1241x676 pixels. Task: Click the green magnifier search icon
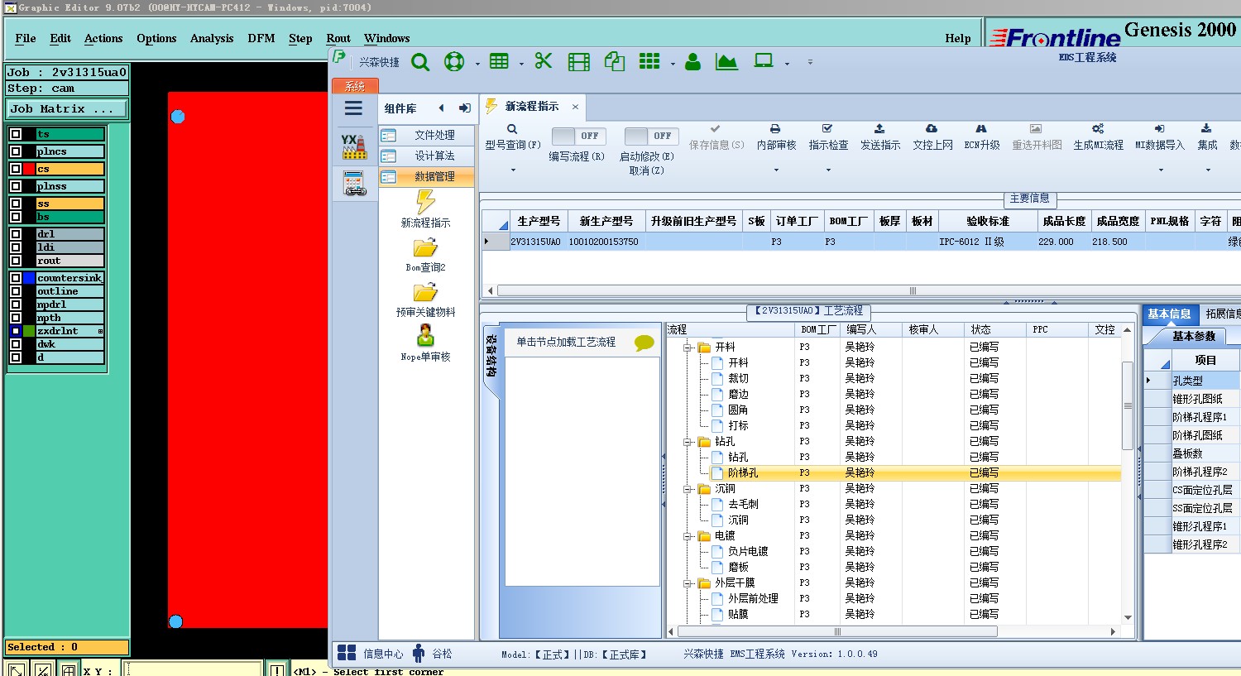click(x=420, y=62)
